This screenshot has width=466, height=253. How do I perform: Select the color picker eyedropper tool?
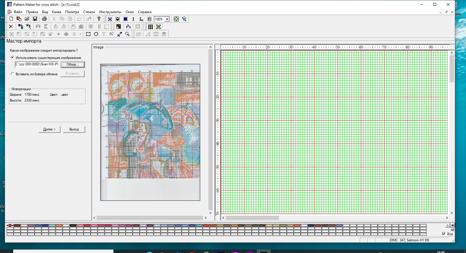[120, 34]
